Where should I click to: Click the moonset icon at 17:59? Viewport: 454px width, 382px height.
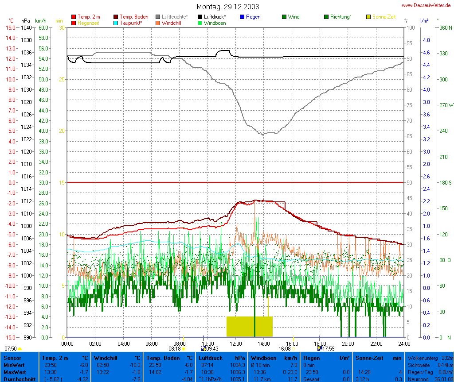pos(320,348)
